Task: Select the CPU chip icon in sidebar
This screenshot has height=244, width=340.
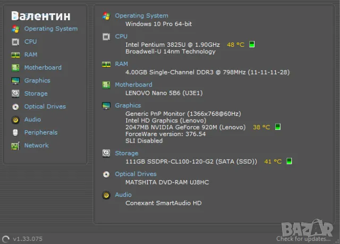Action: click(15, 41)
